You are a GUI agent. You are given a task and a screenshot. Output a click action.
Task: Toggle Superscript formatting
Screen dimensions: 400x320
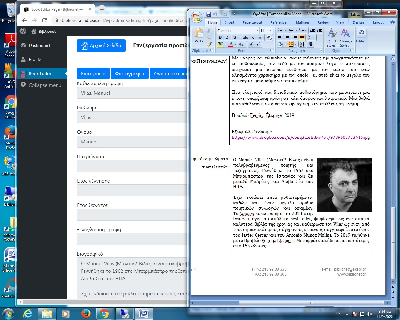pyautogui.click(x=260, y=37)
